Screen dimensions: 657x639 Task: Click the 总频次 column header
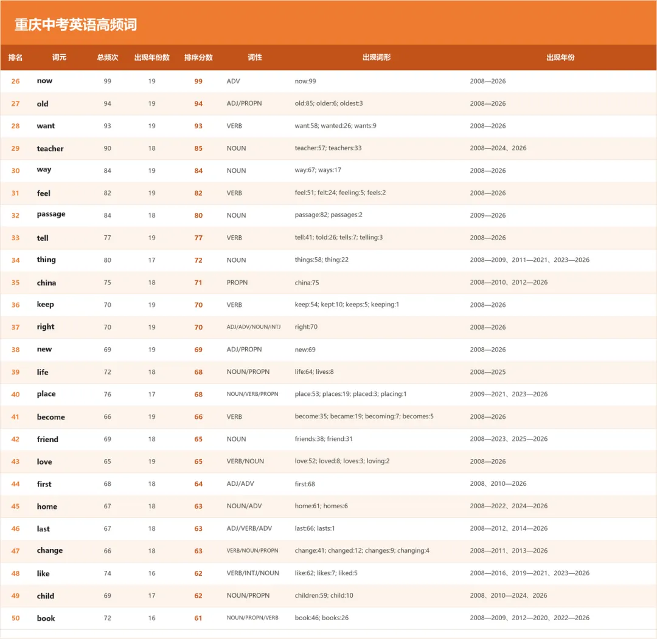(x=108, y=57)
